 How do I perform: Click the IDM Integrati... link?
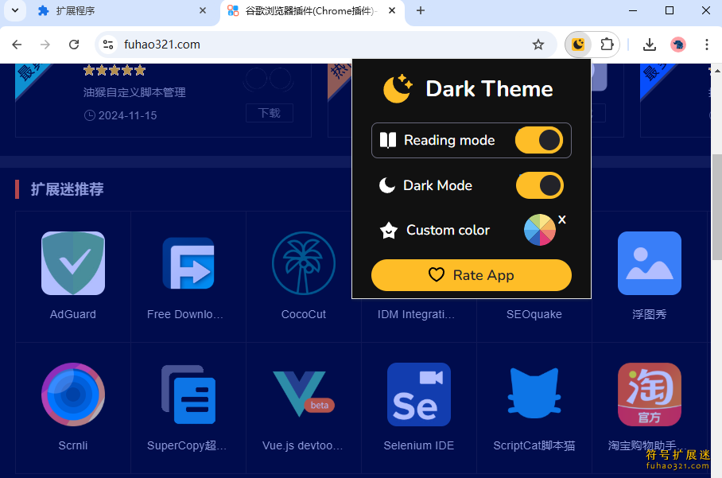(x=416, y=314)
